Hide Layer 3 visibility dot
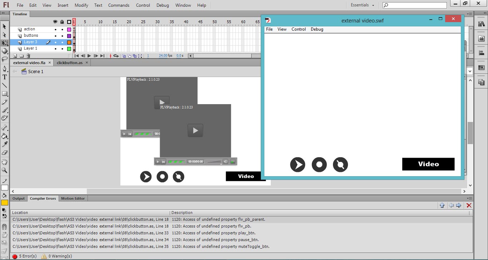Screen dimensions: 488x260 (55, 42)
